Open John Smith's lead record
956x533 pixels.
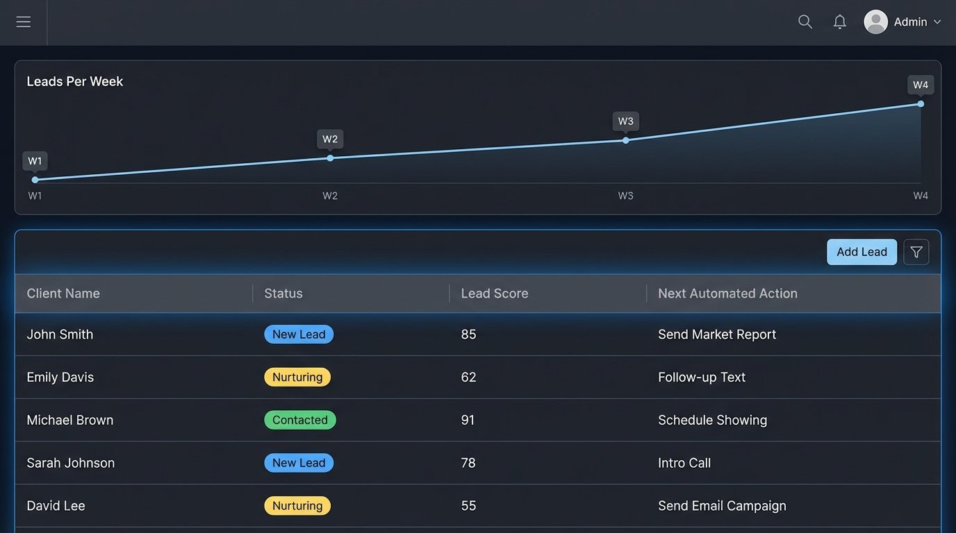pos(60,335)
